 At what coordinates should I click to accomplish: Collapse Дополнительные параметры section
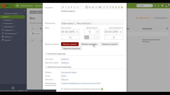(x=46, y=67)
